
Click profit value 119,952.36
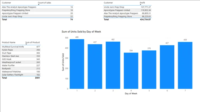click(x=146, y=10)
